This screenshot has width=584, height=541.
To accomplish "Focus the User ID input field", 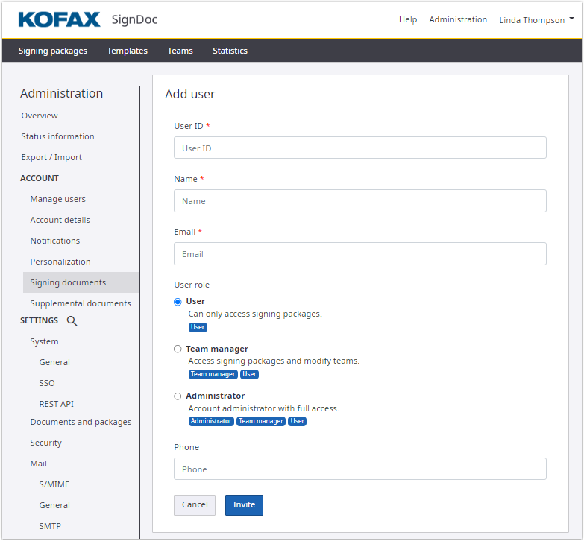I will [x=359, y=148].
